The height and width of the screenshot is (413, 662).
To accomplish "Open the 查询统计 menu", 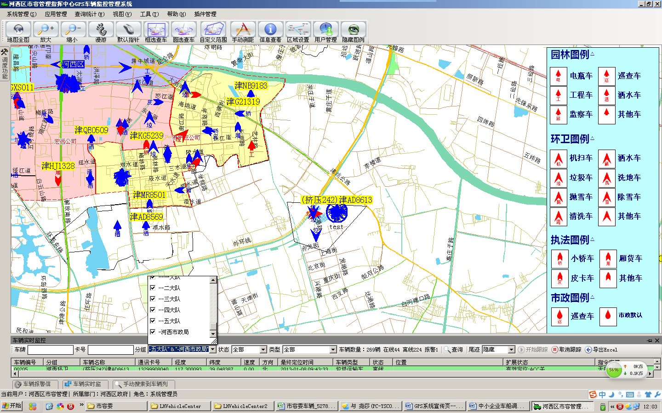I will (89, 14).
